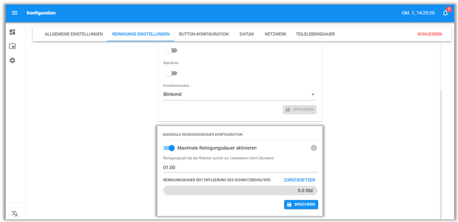Open the picture-in-picture view icon
This screenshot has height=222, width=458.
(x=13, y=46)
